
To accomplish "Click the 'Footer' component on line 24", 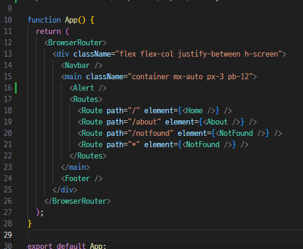I will 78,179.
